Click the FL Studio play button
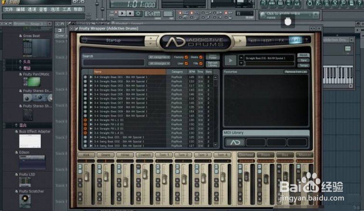The width and height of the screenshot is (364, 211). click(x=122, y=14)
